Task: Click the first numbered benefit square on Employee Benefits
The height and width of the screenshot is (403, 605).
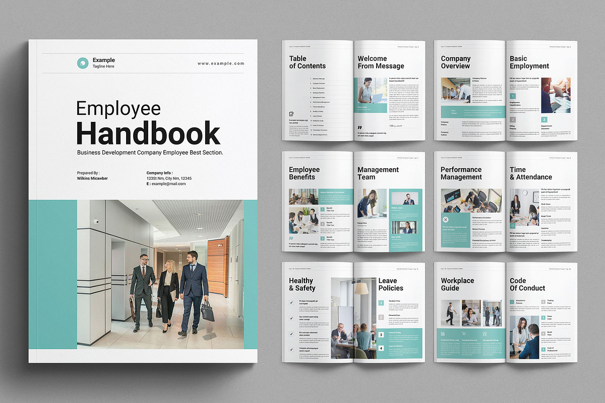Action: pyautogui.click(x=322, y=209)
